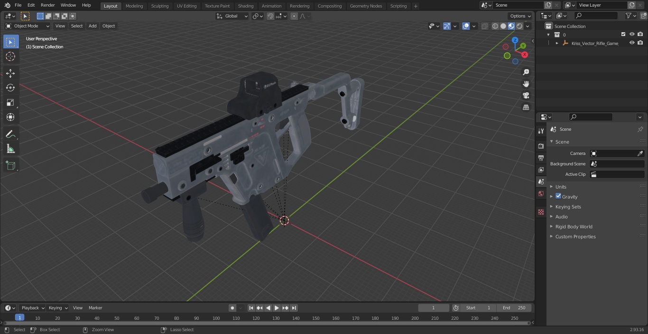Open the World properties tab
Screen dimensions: 648x334
pos(541,194)
